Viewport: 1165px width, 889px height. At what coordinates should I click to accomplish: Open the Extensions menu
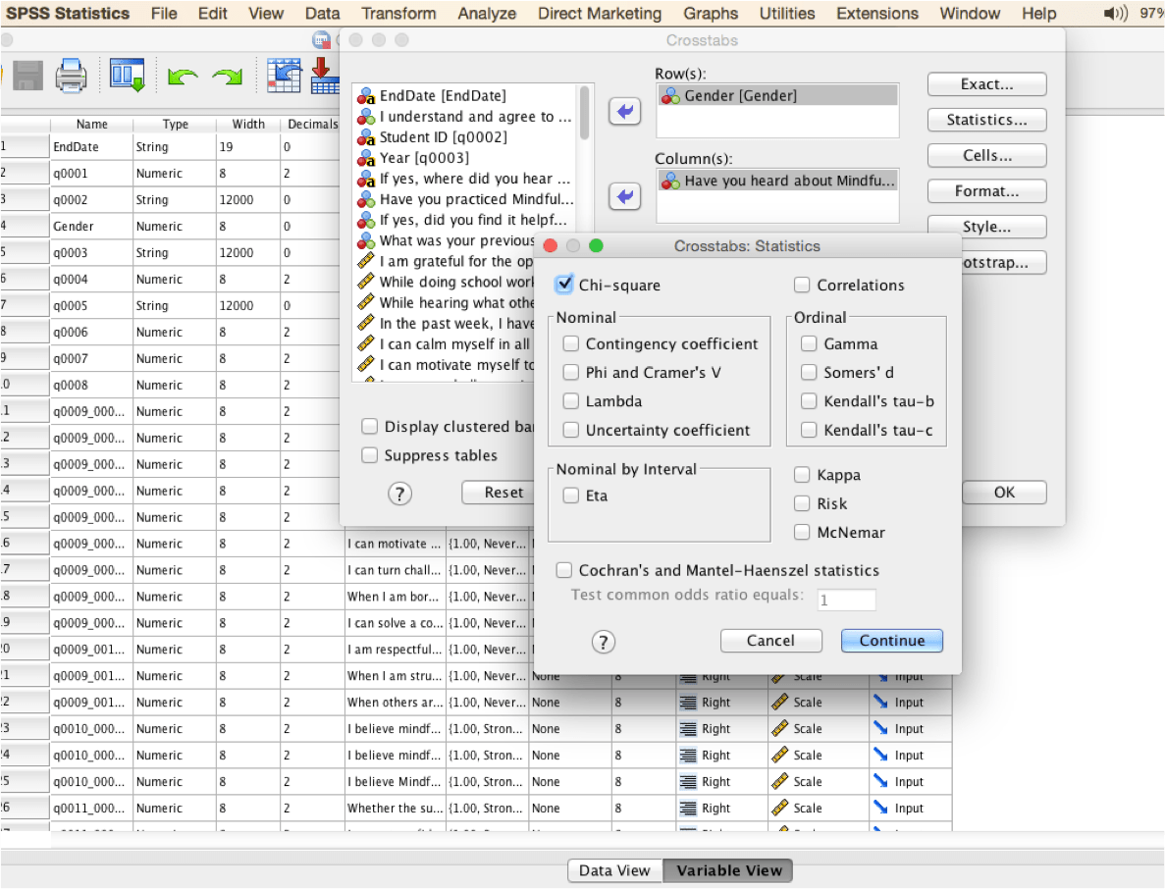click(876, 14)
